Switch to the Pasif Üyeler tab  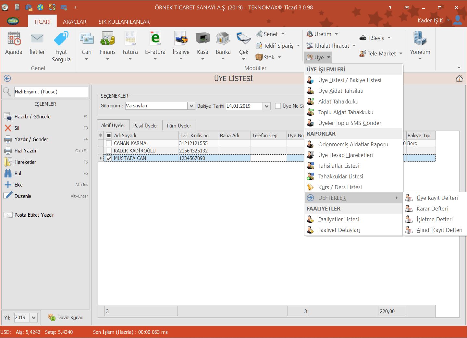[145, 126]
